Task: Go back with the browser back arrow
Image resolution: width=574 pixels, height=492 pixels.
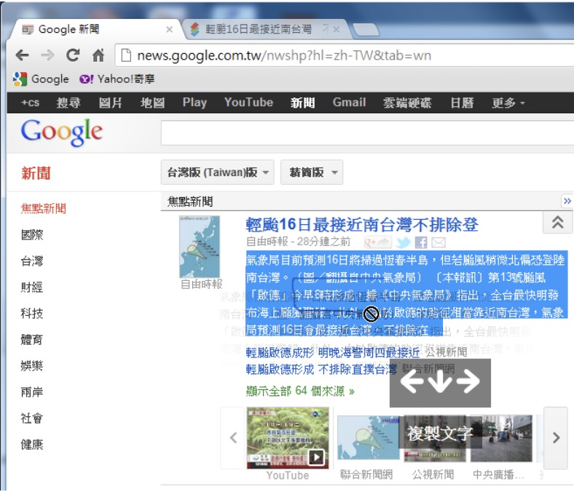Action: (x=23, y=55)
